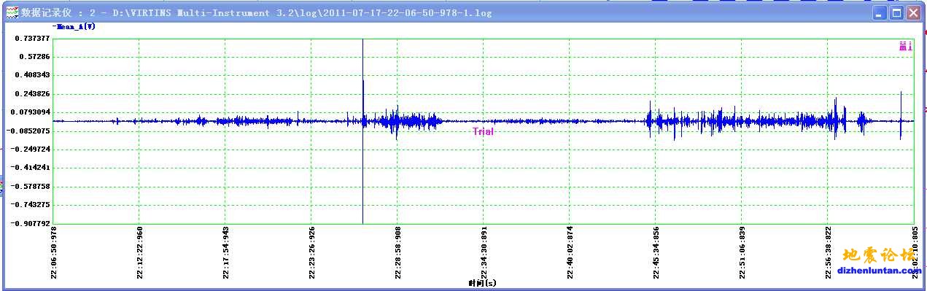Click the time label 22:34:30:891
Image resolution: width=927 pixels, height=291 pixels.
(x=484, y=252)
